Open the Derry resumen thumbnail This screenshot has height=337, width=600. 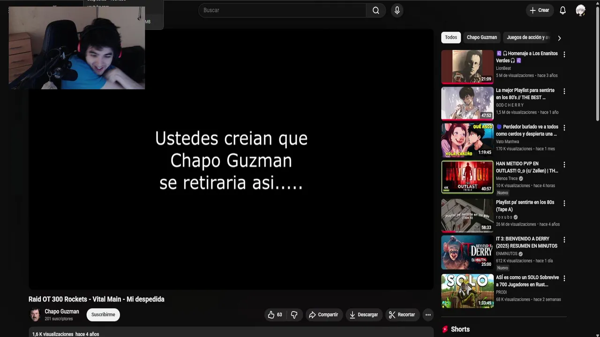467,252
